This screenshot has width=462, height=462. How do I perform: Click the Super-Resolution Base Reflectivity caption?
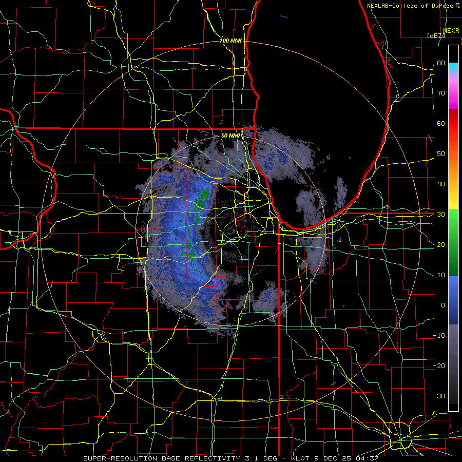[230, 458]
